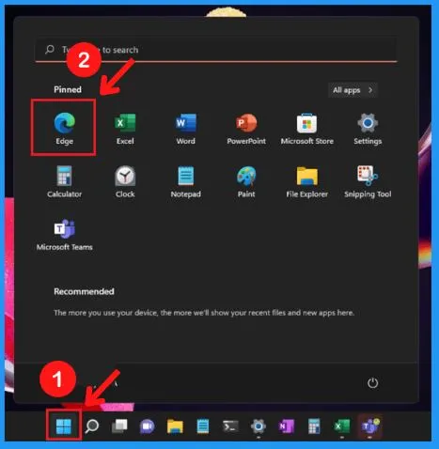Image resolution: width=439 pixels, height=449 pixels.
Task: Open Settings from the Pinned section
Action: [368, 128]
